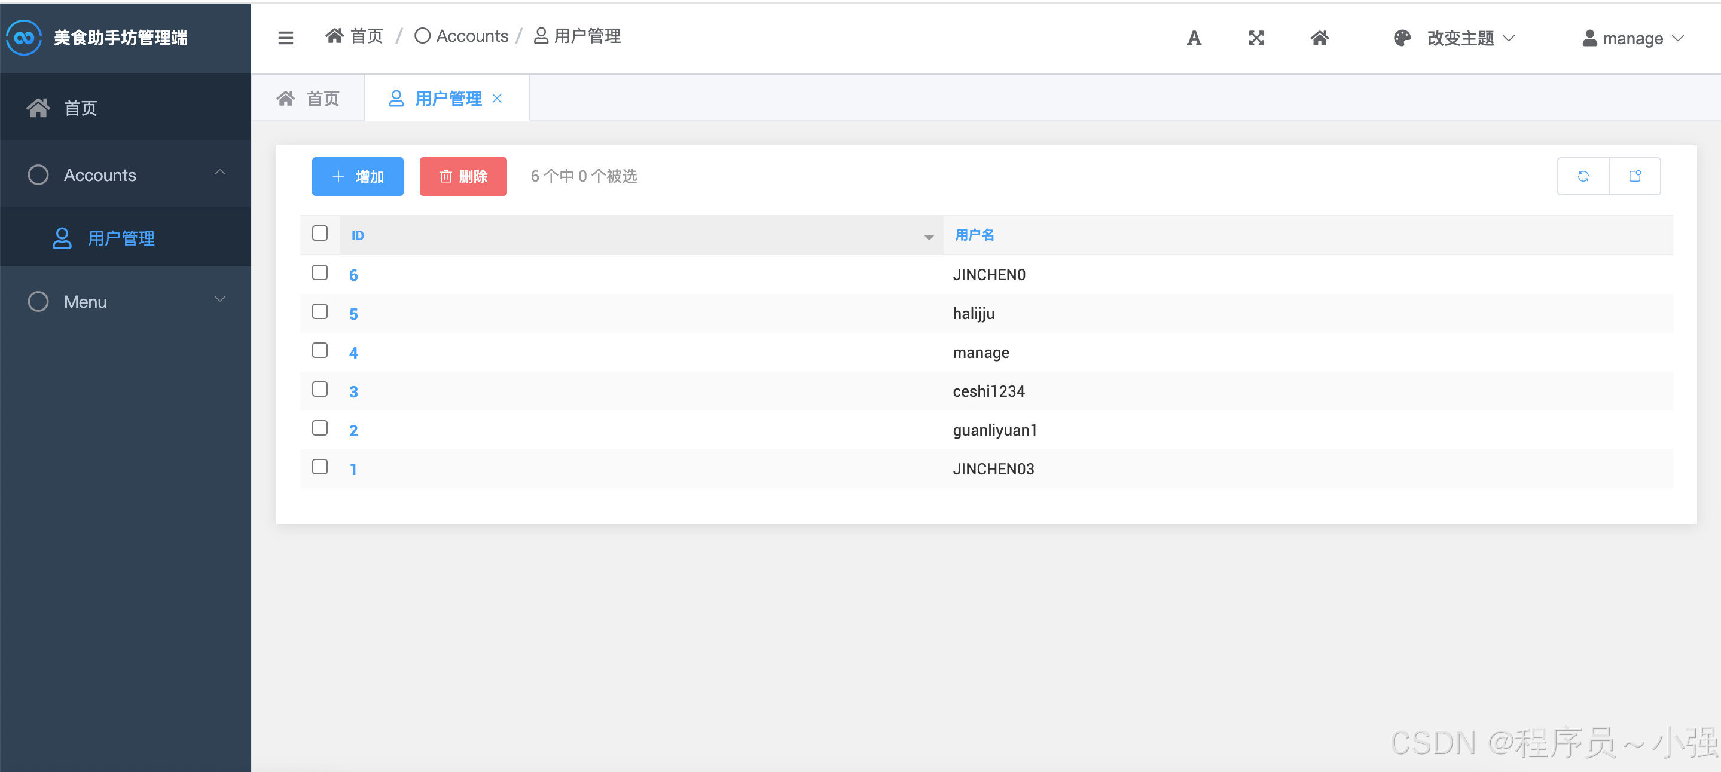This screenshot has height=772, width=1721.
Task: Click the refresh table icon
Action: (1583, 176)
